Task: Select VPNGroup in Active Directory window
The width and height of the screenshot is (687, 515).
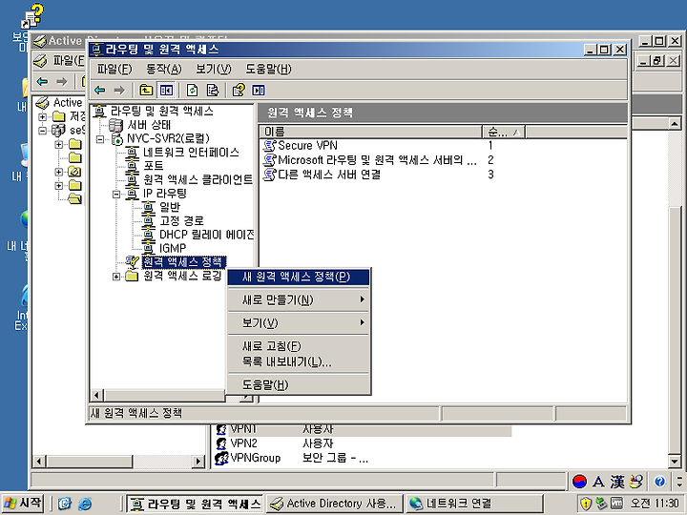Action: (x=256, y=458)
